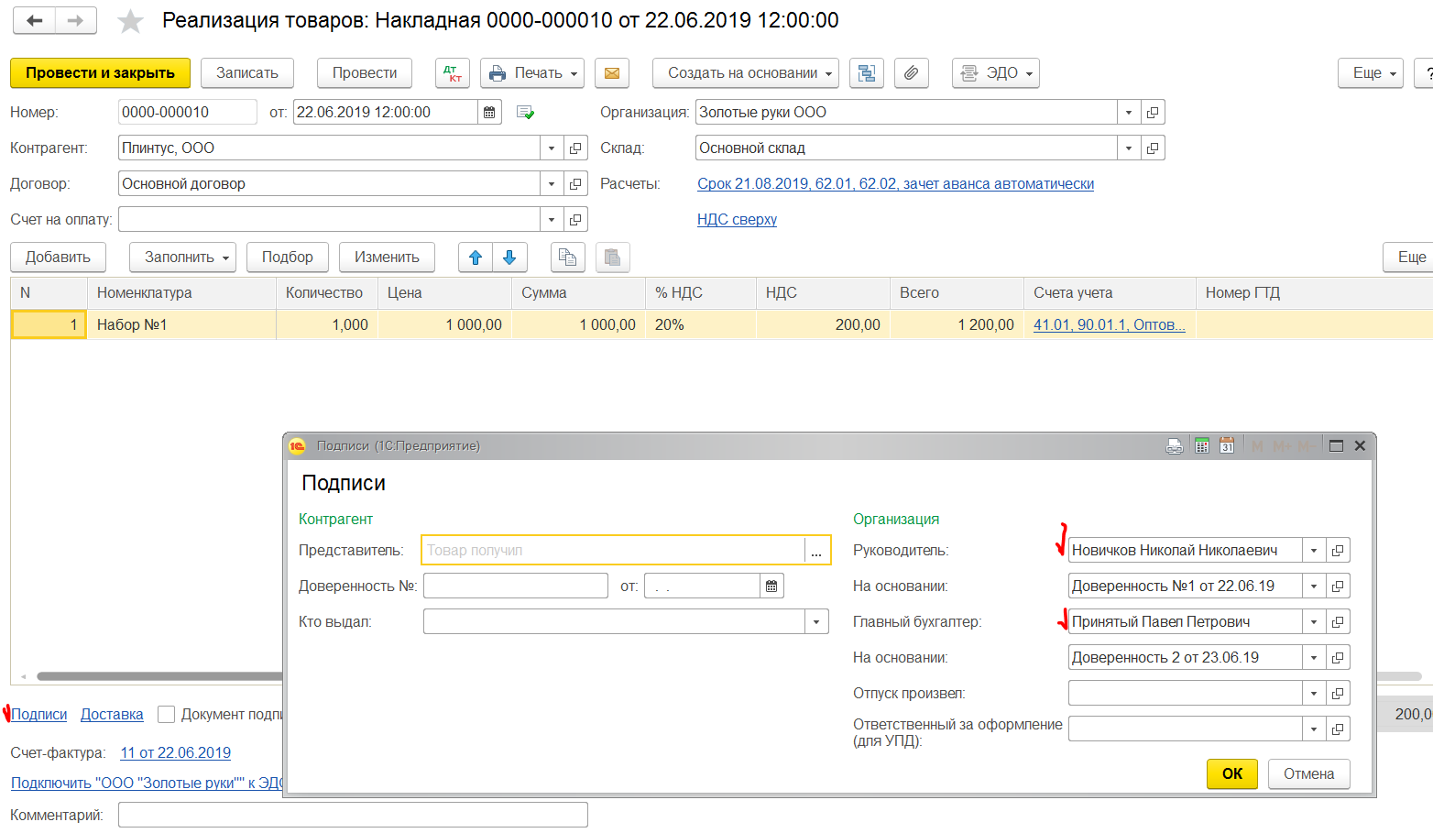Click printer icon in Подписи title bar
Image resolution: width=1433 pixels, height=833 pixels.
coord(1175,446)
